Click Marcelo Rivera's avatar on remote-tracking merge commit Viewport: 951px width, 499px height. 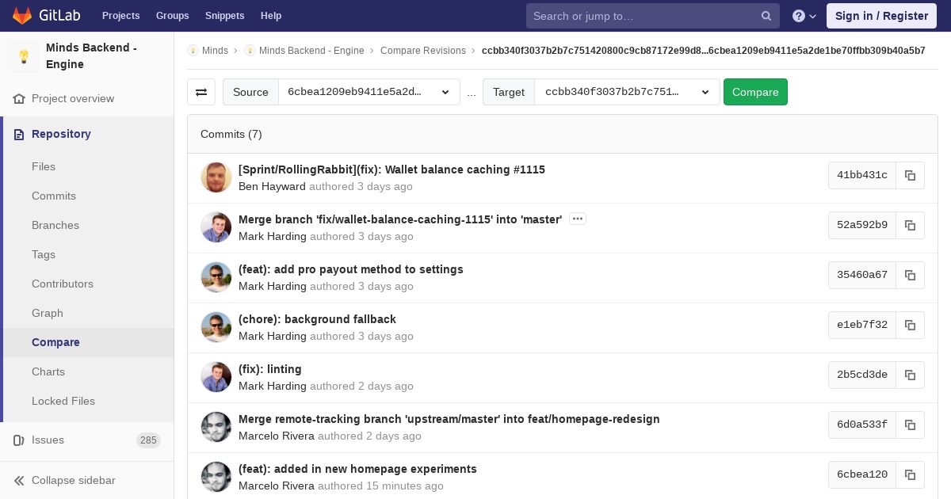pyautogui.click(x=216, y=427)
